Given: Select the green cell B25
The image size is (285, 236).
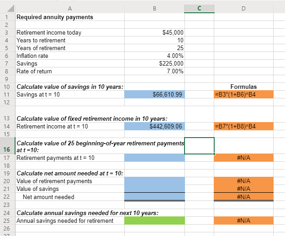Looking at the screenshot, I should [154, 221].
